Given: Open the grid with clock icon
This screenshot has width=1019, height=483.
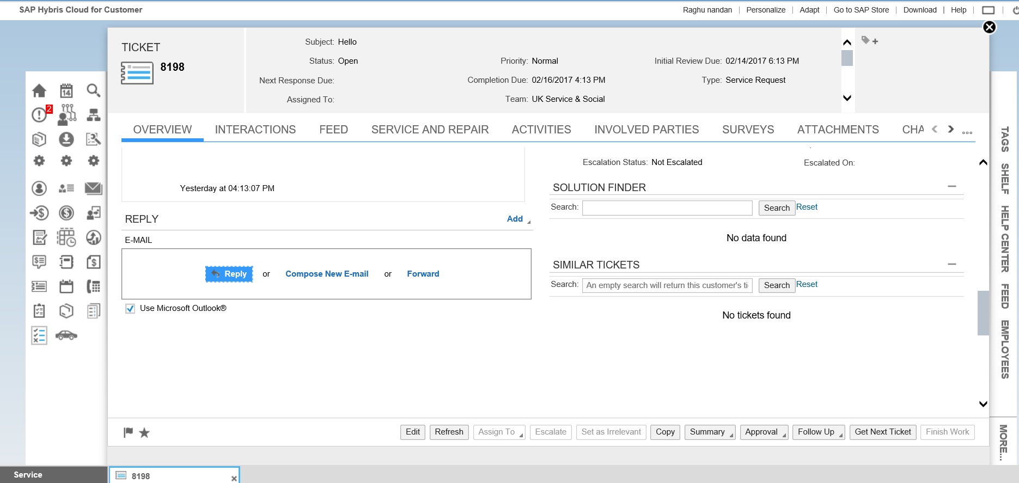Looking at the screenshot, I should [x=66, y=237].
